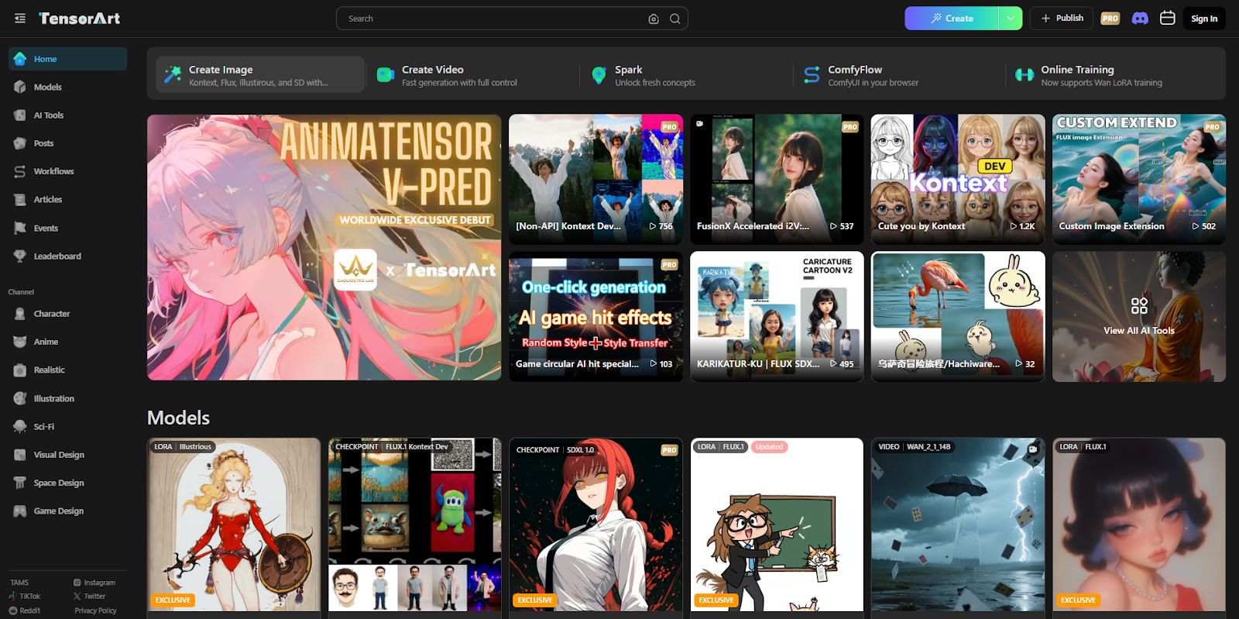Open the TikTok footer link
Viewport: 1239px width, 619px height.
(x=25, y=597)
